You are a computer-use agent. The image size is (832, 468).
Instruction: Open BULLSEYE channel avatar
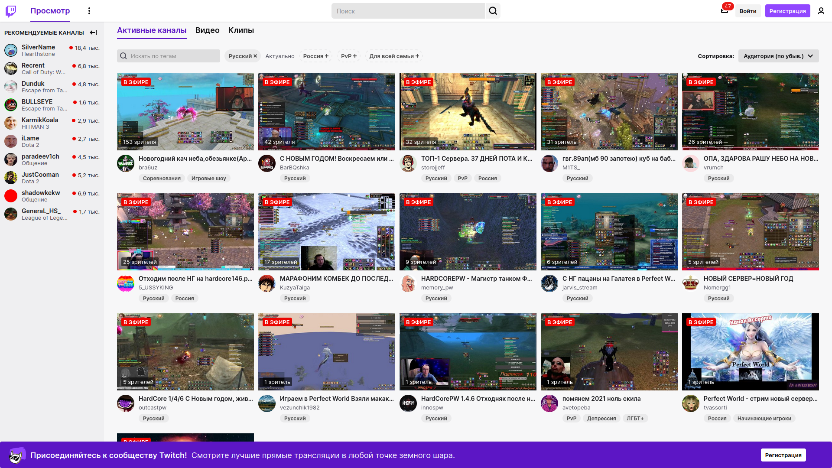point(11,105)
